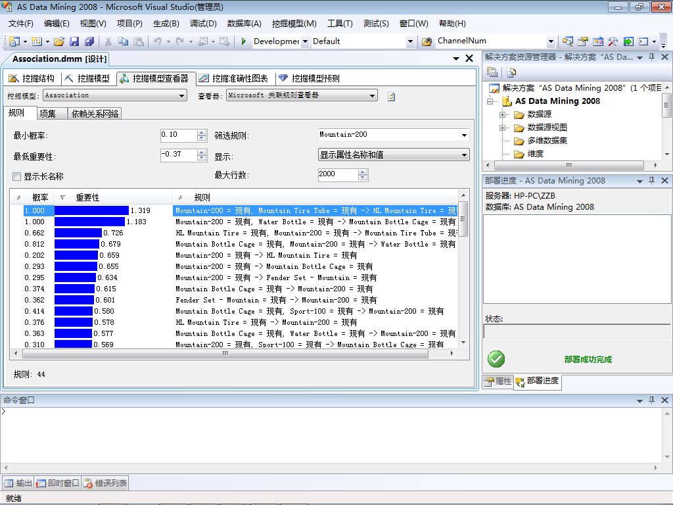Switch to the 依赖关系网络 tab

(x=95, y=114)
